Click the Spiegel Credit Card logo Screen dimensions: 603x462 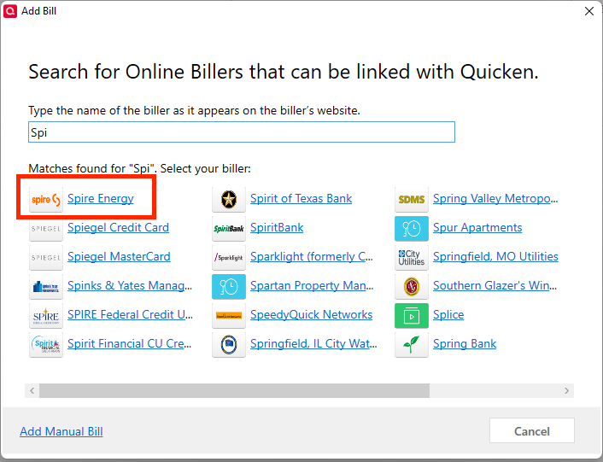(x=46, y=228)
